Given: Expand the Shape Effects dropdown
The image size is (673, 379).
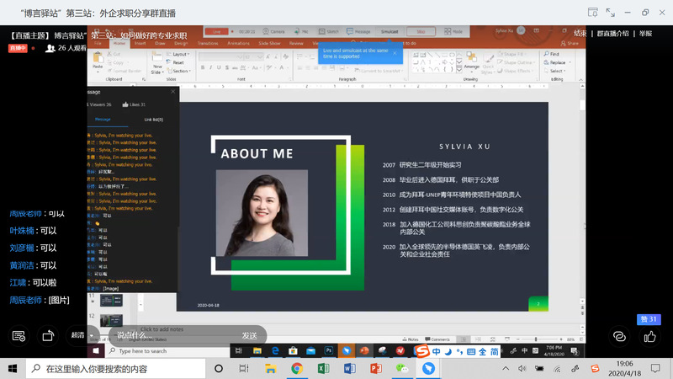Looking at the screenshot, I should point(515,71).
